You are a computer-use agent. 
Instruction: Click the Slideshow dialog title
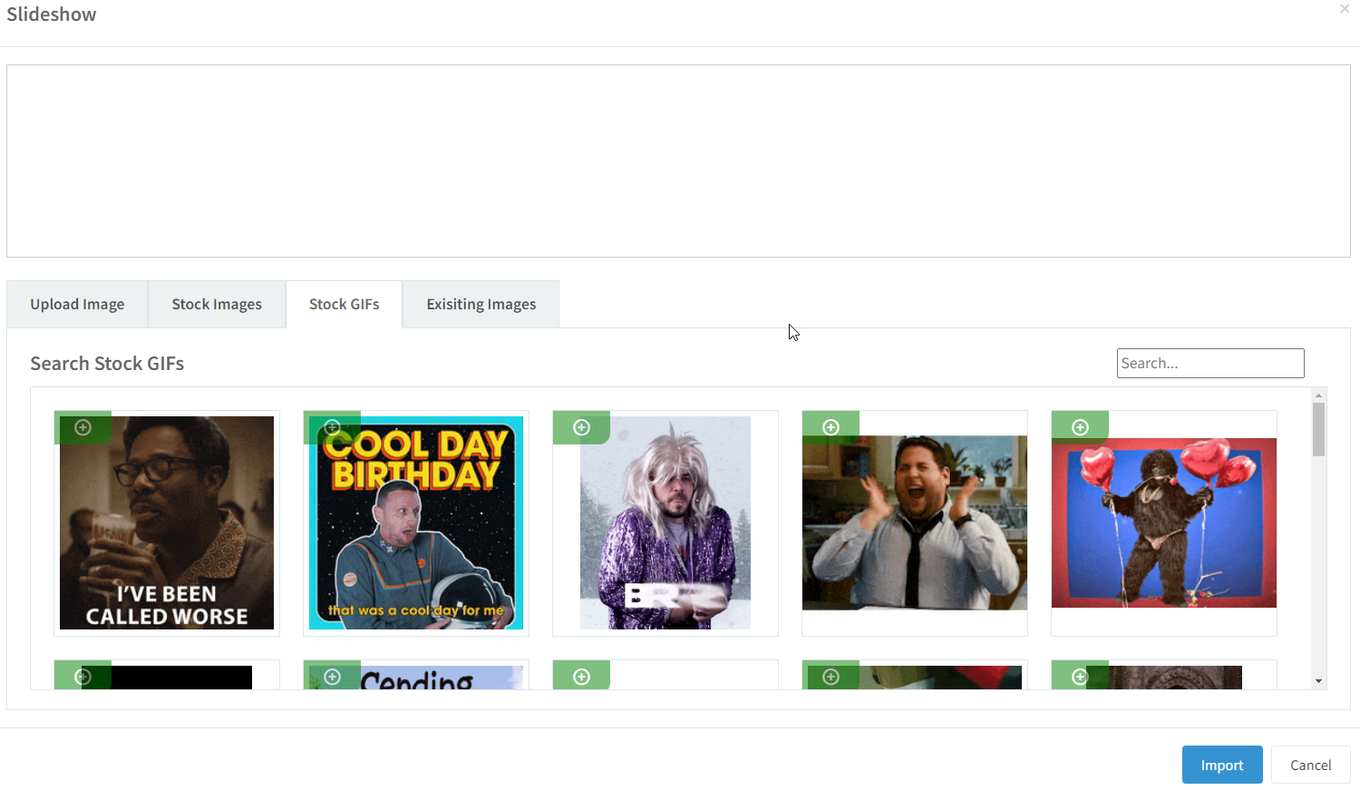tap(52, 15)
